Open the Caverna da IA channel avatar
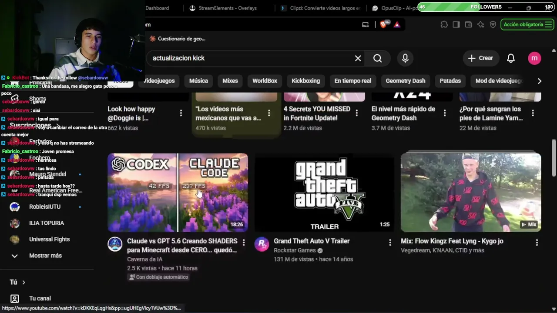The image size is (557, 313). (x=115, y=244)
